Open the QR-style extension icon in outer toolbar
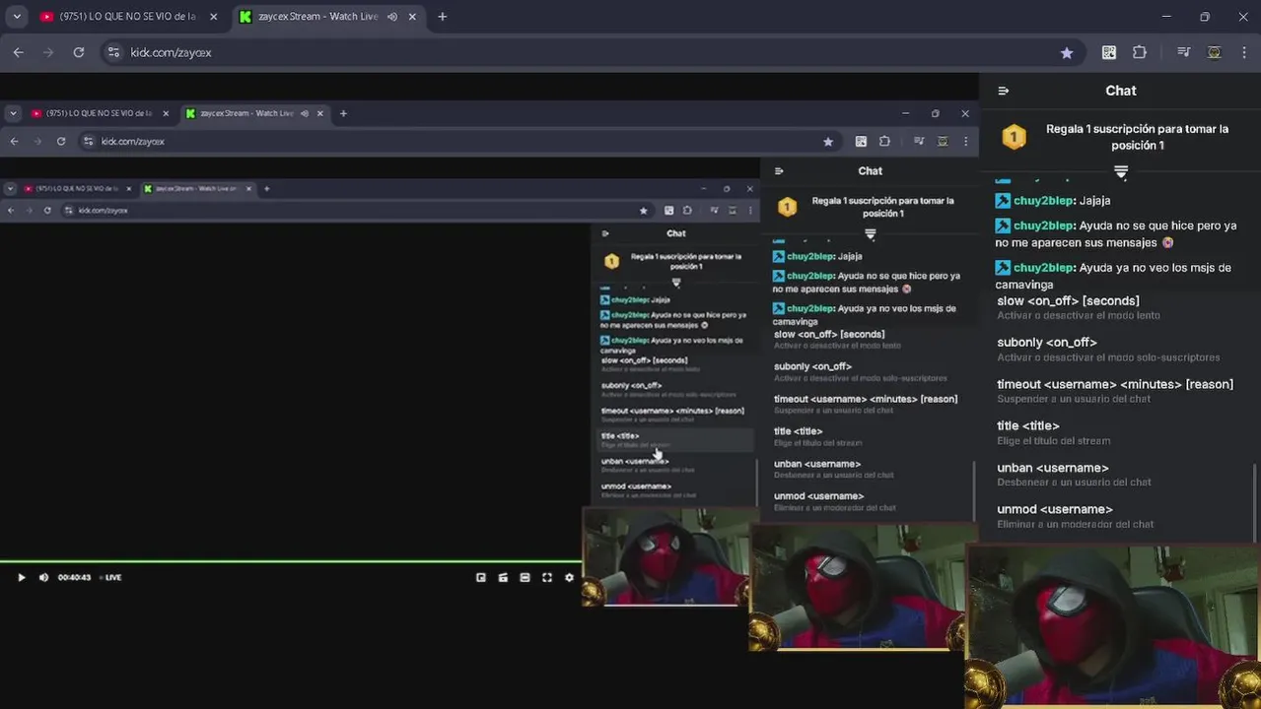 (x=1109, y=52)
